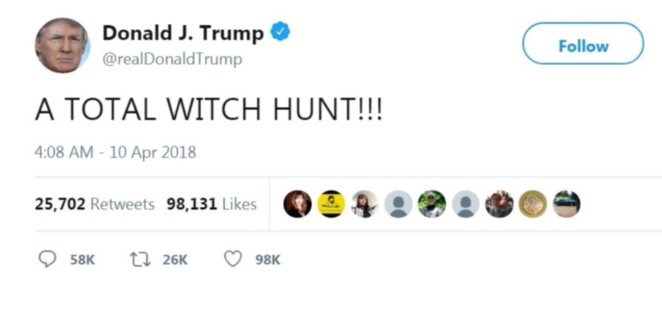Screen dimensions: 662x317
Task: View the 25,702 Retweets list
Action: point(94,204)
